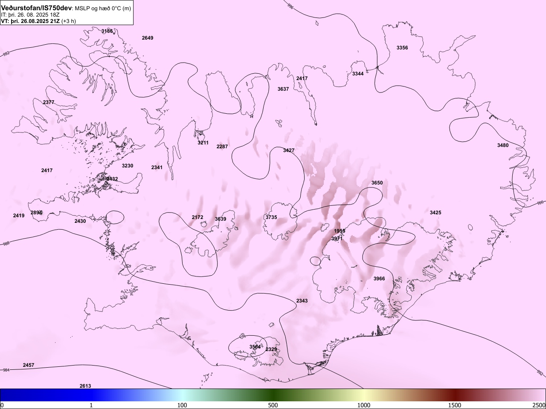Click the colorbar label 1500

tap(455, 405)
